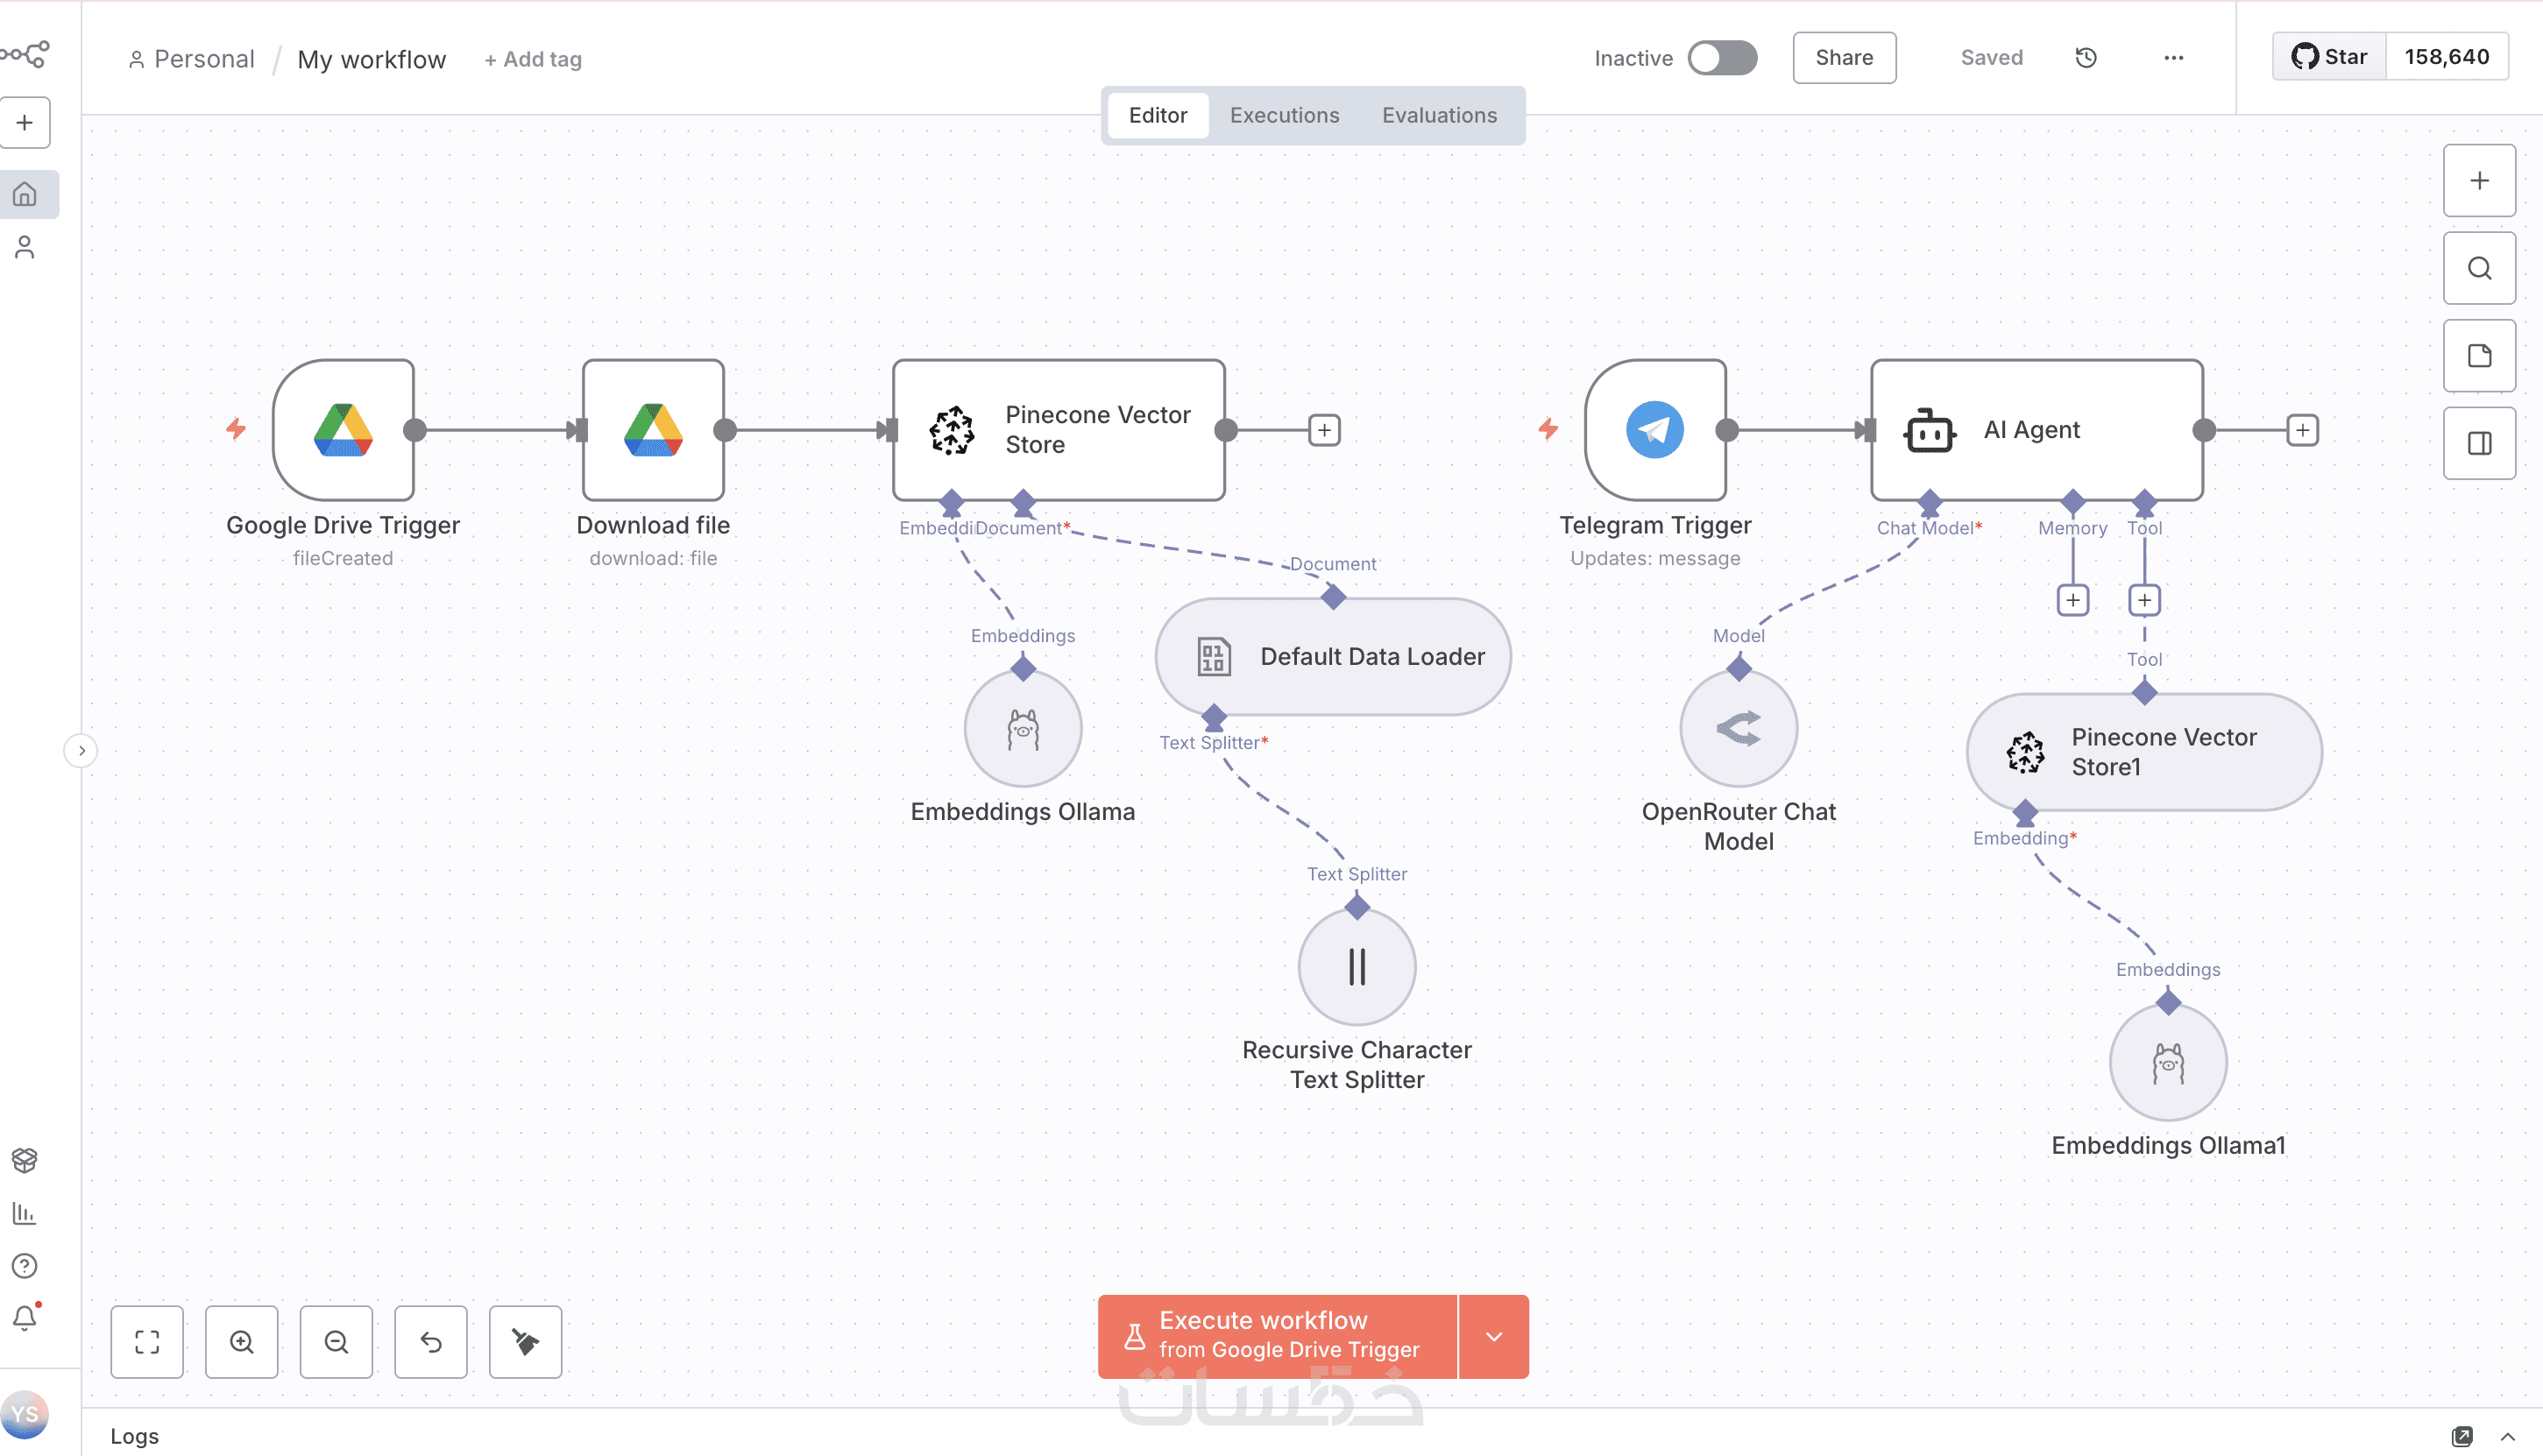Open the three-dots workflow options menu
2543x1456 pixels.
pos(2173,58)
